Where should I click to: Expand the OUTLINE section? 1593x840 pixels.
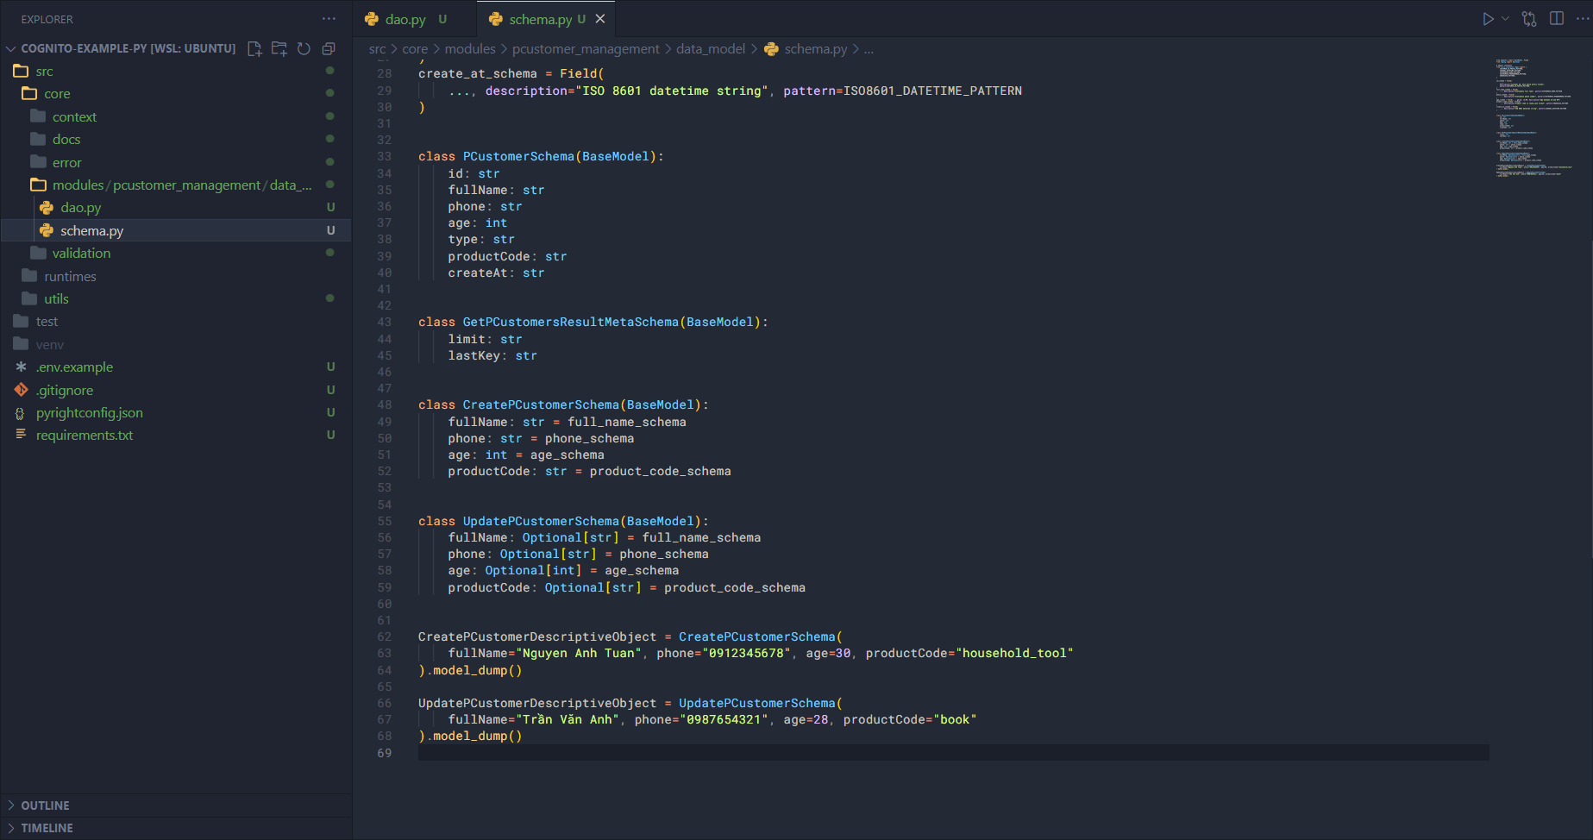[x=45, y=806]
